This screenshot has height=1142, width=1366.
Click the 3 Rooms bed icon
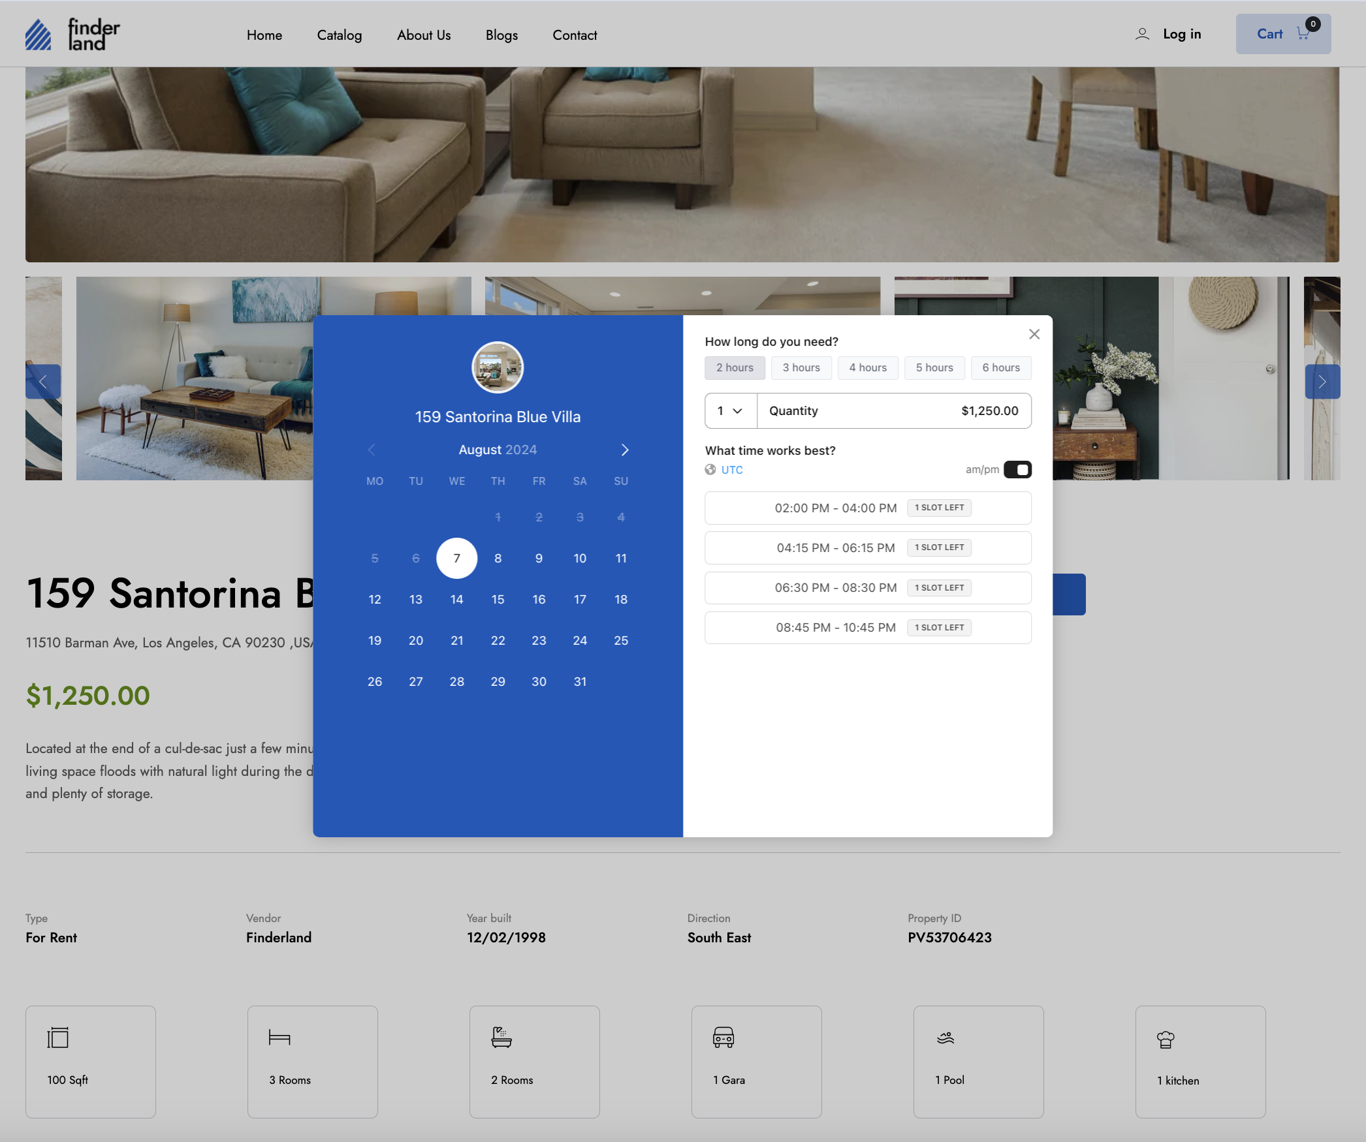click(x=279, y=1037)
